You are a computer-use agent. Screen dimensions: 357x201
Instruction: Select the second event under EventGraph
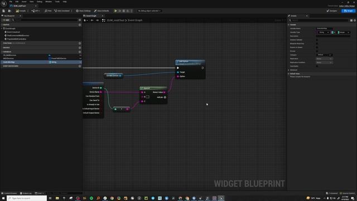[x=17, y=36]
